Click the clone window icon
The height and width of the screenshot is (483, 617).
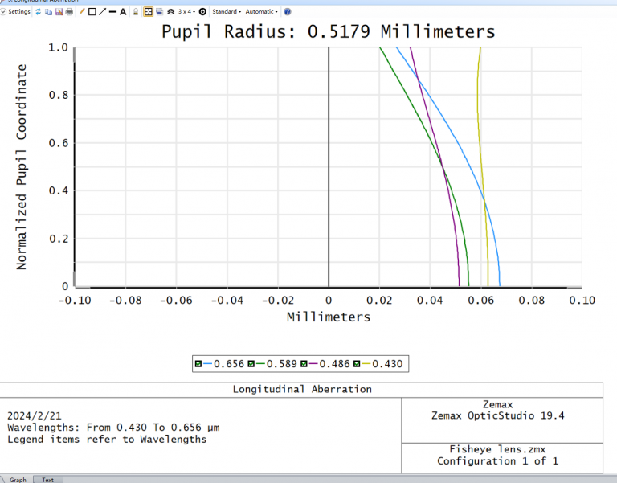[x=159, y=12]
